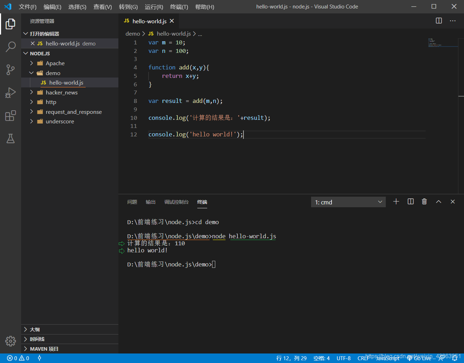Open the Source Control view
The height and width of the screenshot is (363, 464).
point(11,70)
